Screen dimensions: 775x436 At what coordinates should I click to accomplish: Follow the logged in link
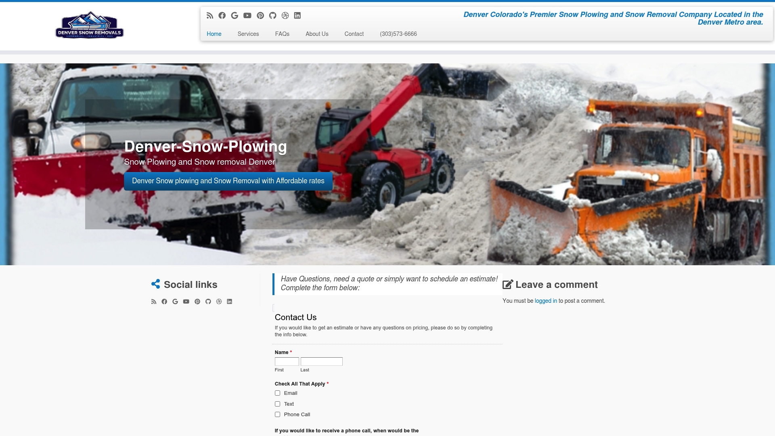coord(546,301)
